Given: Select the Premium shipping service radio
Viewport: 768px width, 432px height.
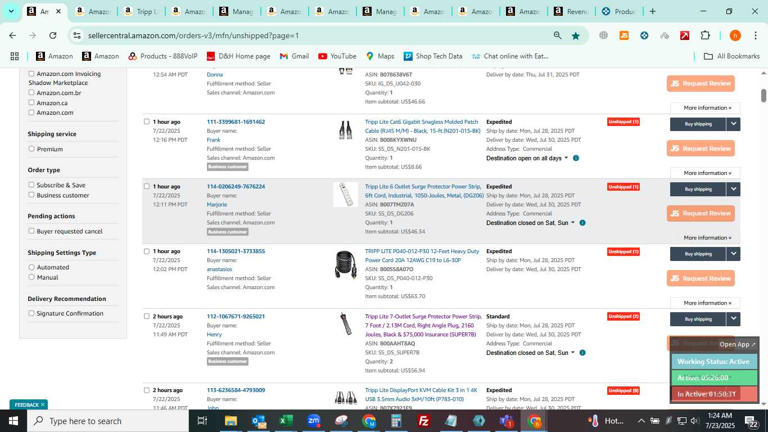Looking at the screenshot, I should [x=31, y=148].
